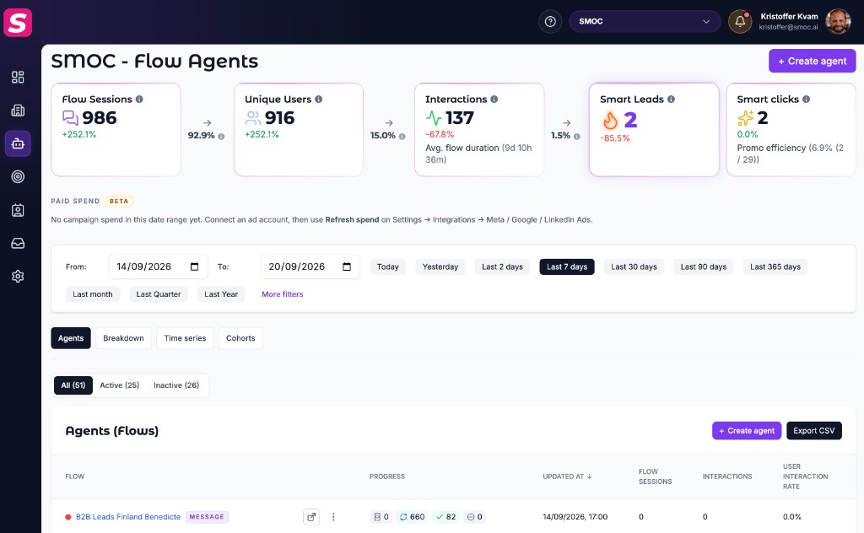Select Last 7 days range
The height and width of the screenshot is (533, 864).
pos(567,266)
